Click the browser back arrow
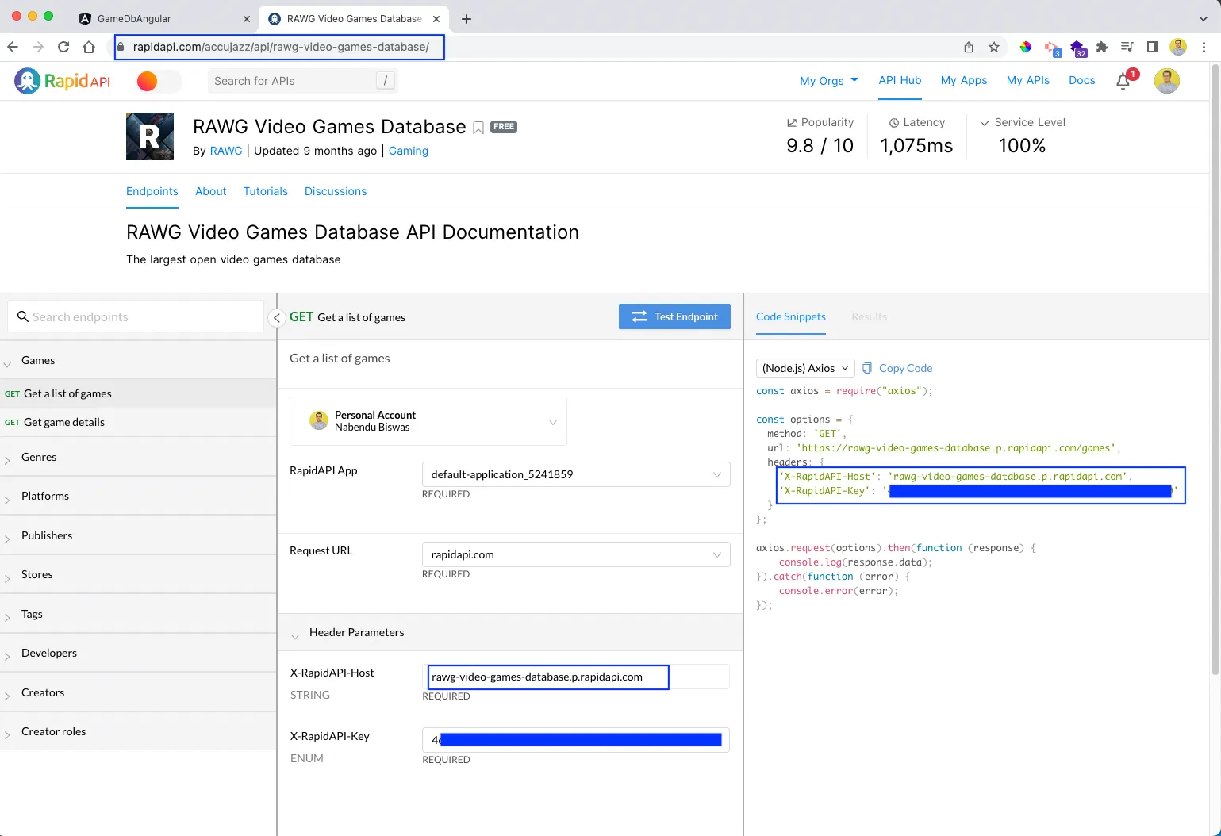The height and width of the screenshot is (836, 1221). click(13, 47)
